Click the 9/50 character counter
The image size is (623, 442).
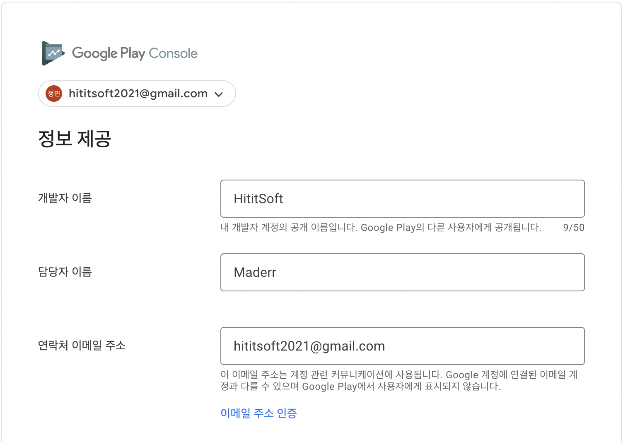pyautogui.click(x=574, y=228)
